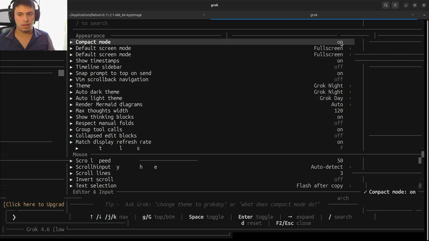Expand the Max thoughts width row triangle
The image size is (429, 241).
(x=71, y=111)
